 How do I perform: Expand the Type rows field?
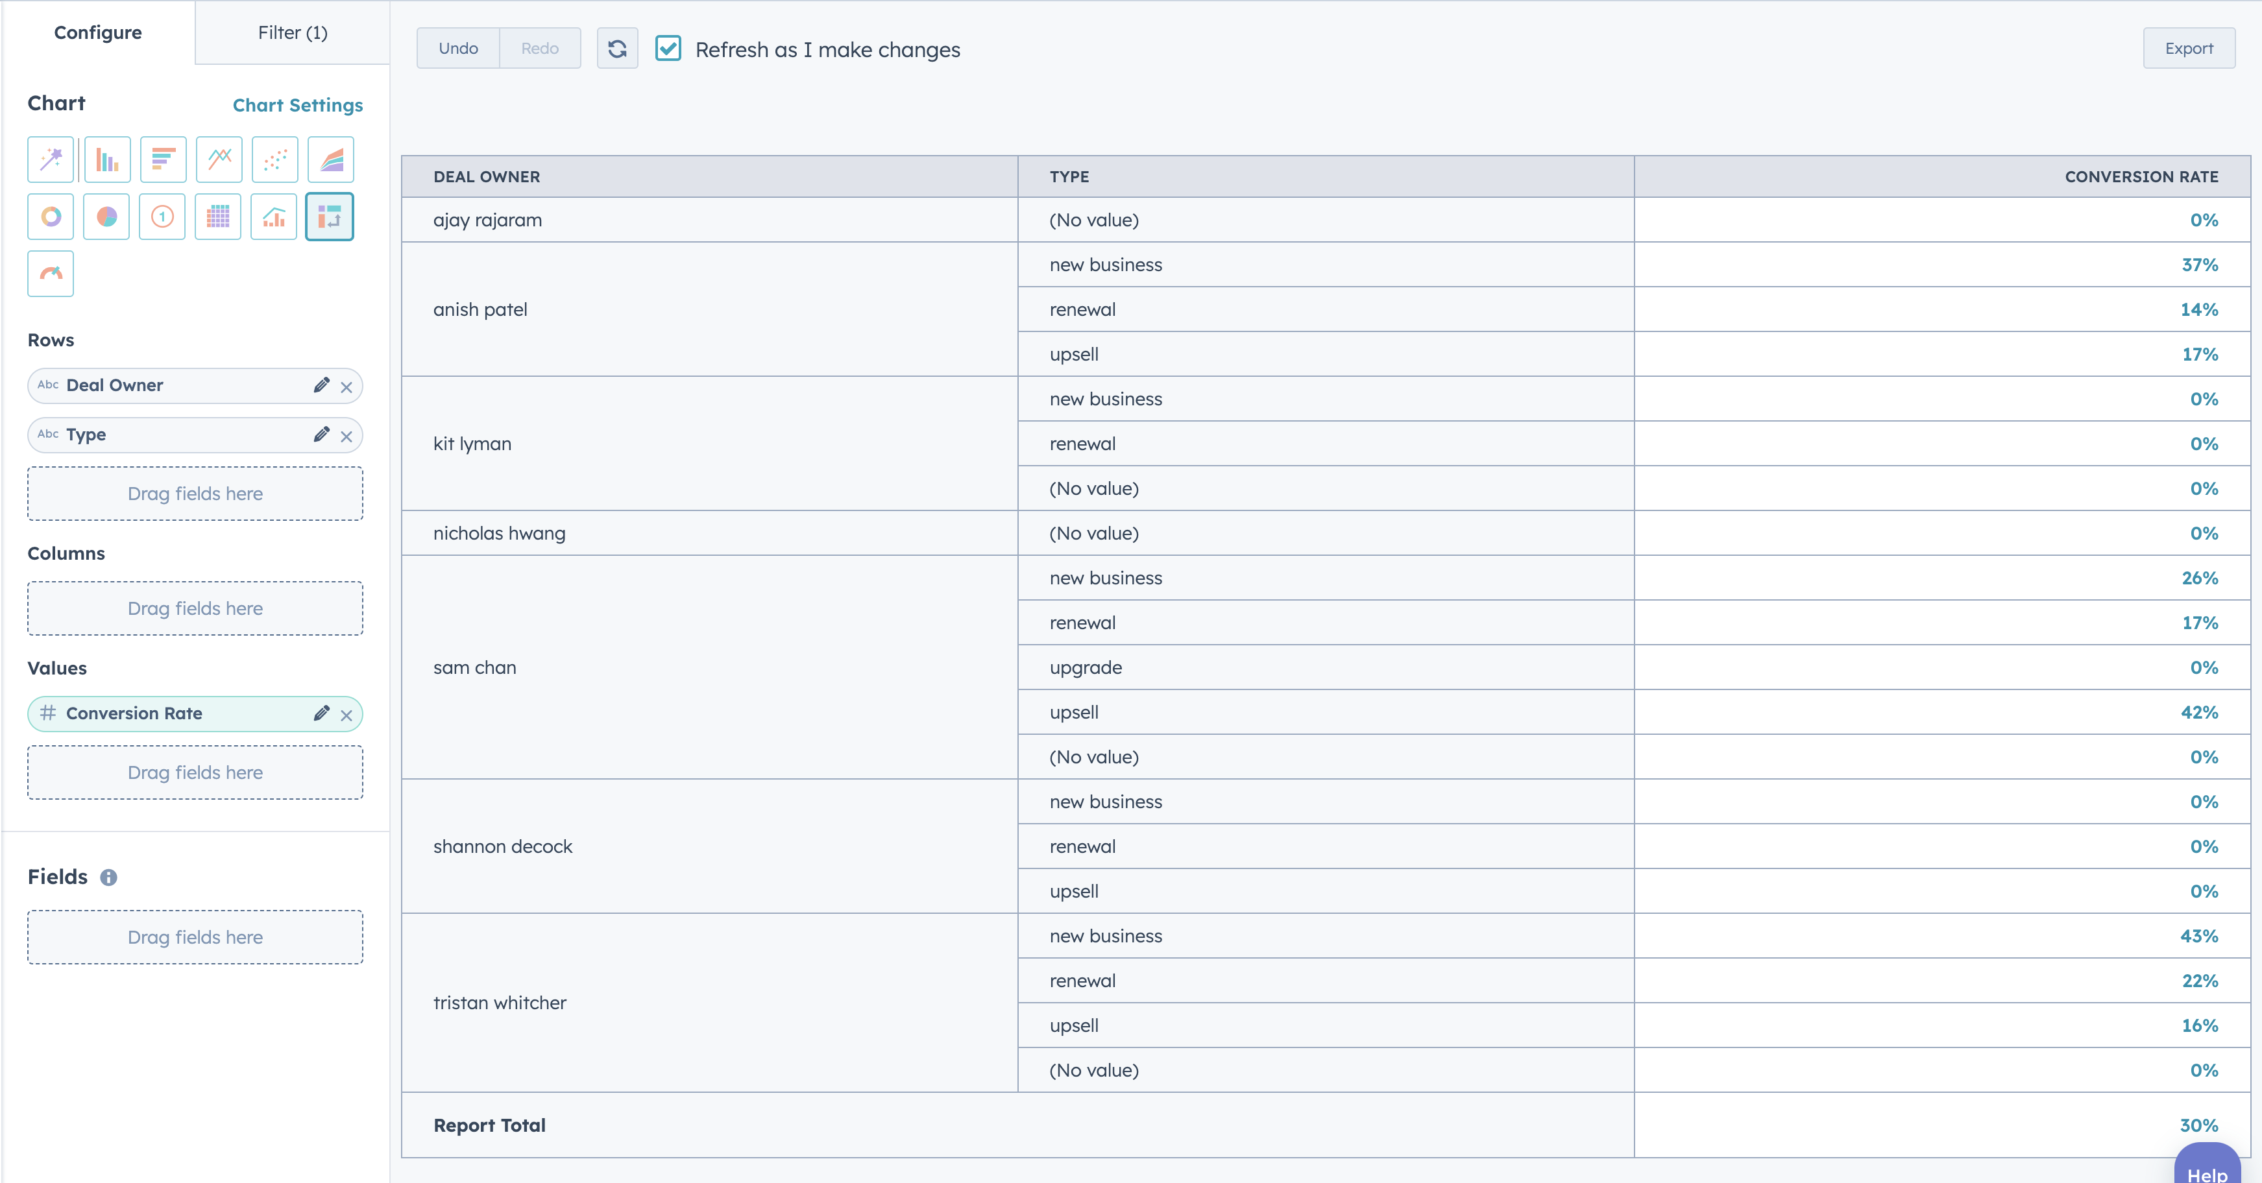319,434
